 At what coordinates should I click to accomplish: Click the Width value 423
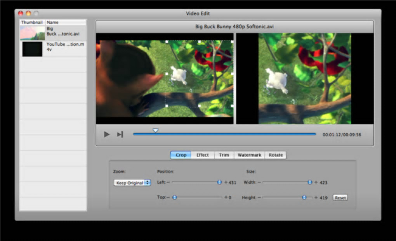323,182
